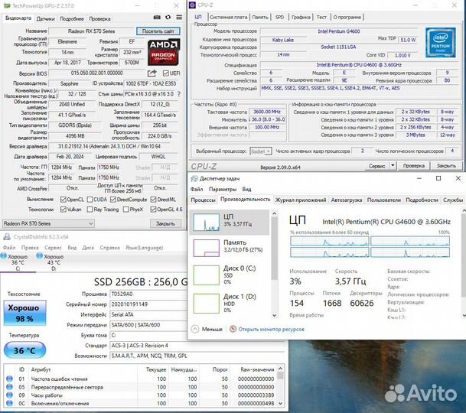Click resource monitor icon in Task Manager
466x413 pixels.
pos(233,329)
